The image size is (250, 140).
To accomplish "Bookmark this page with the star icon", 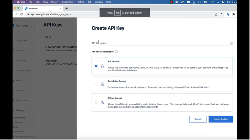I will tap(221, 14).
